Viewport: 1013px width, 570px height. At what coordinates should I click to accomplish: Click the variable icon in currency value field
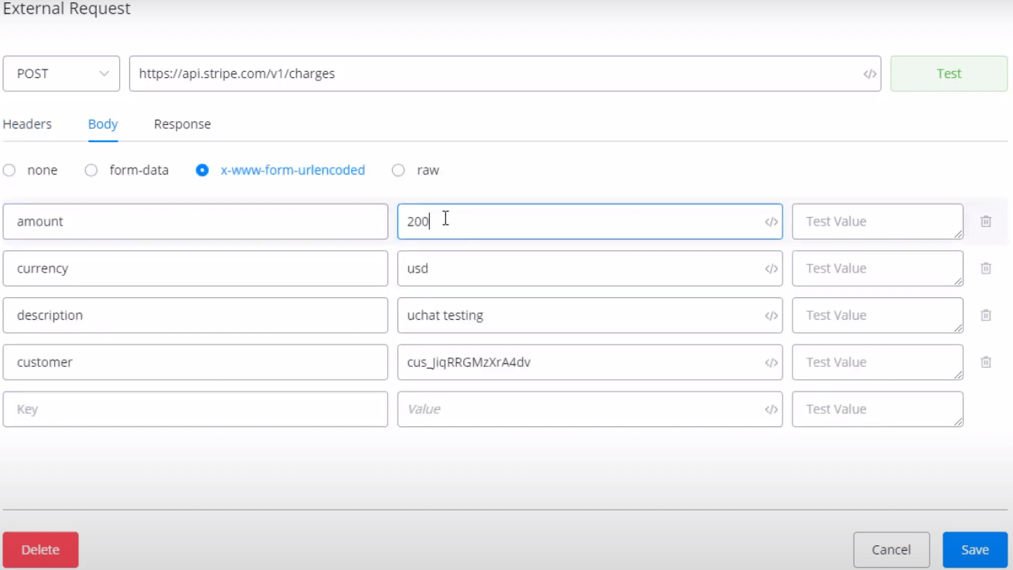(x=771, y=269)
